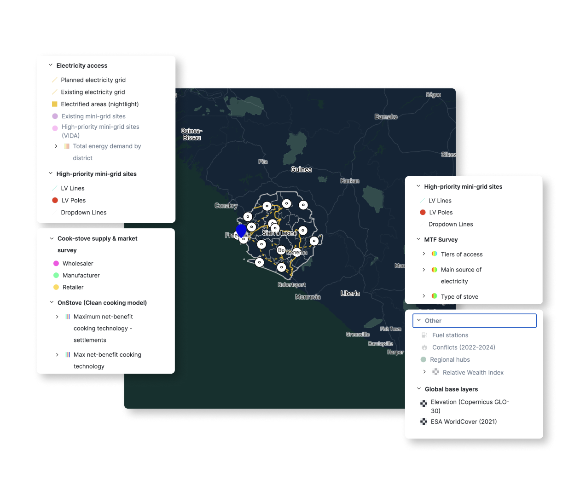Image resolution: width=580 pixels, height=497 pixels.
Task: Click the Fuel stations pump icon
Action: point(424,335)
